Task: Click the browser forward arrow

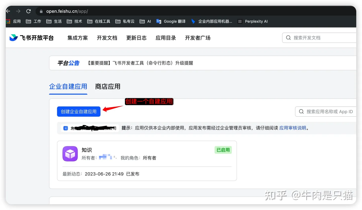Action: pyautogui.click(x=18, y=11)
